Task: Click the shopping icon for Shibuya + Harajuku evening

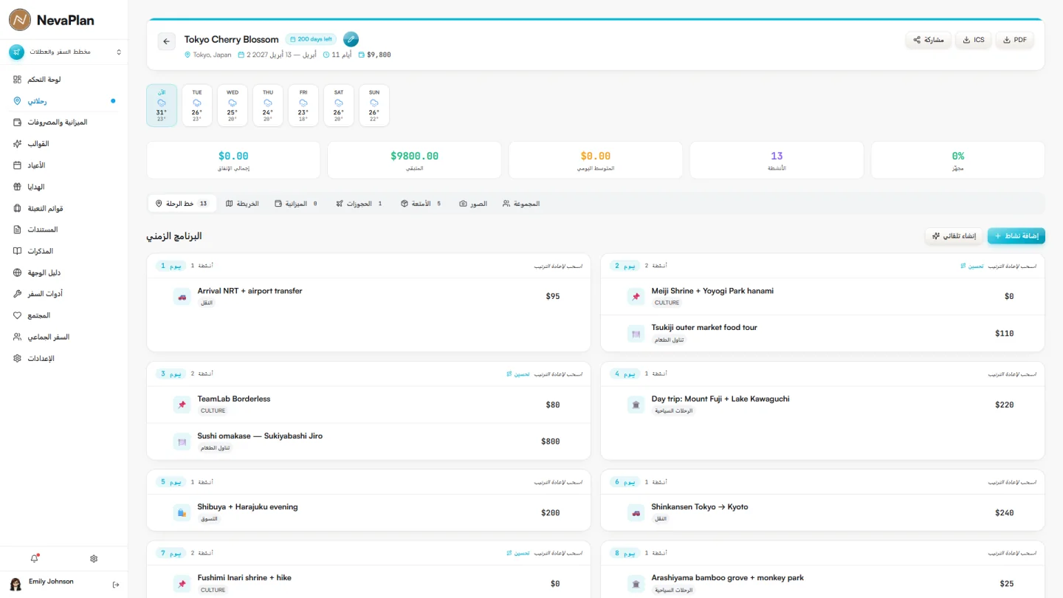Action: [182, 512]
